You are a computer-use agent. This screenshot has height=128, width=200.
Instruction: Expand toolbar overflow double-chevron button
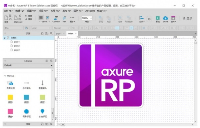coord(149,19)
